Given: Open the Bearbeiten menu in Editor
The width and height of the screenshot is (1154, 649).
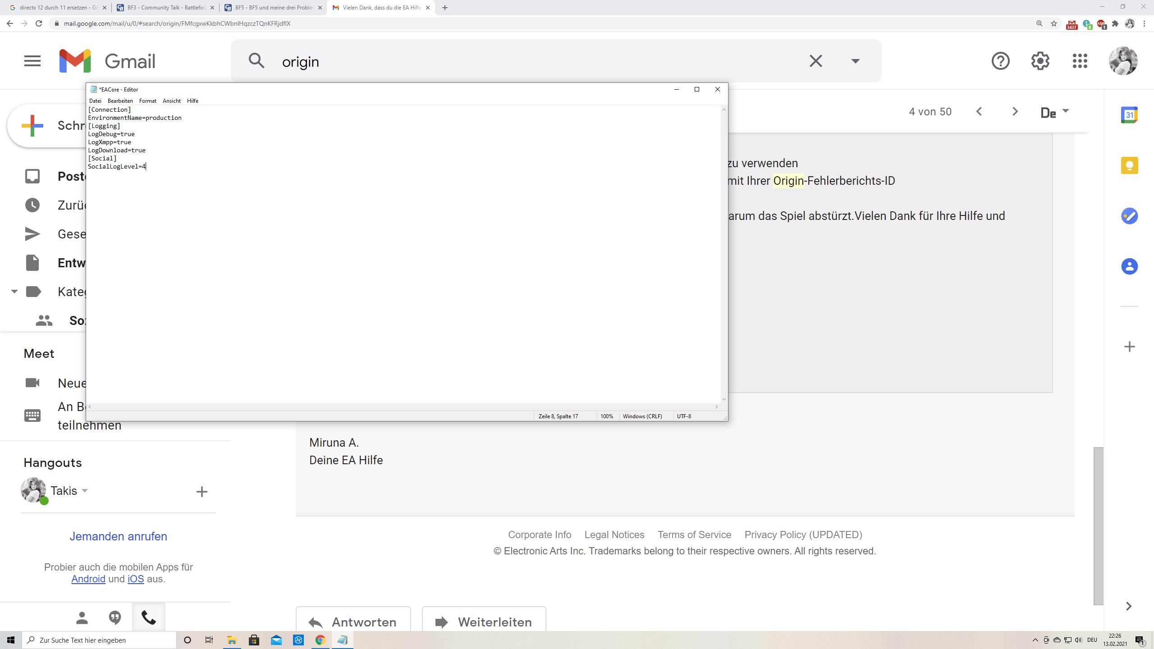Looking at the screenshot, I should pos(120,101).
